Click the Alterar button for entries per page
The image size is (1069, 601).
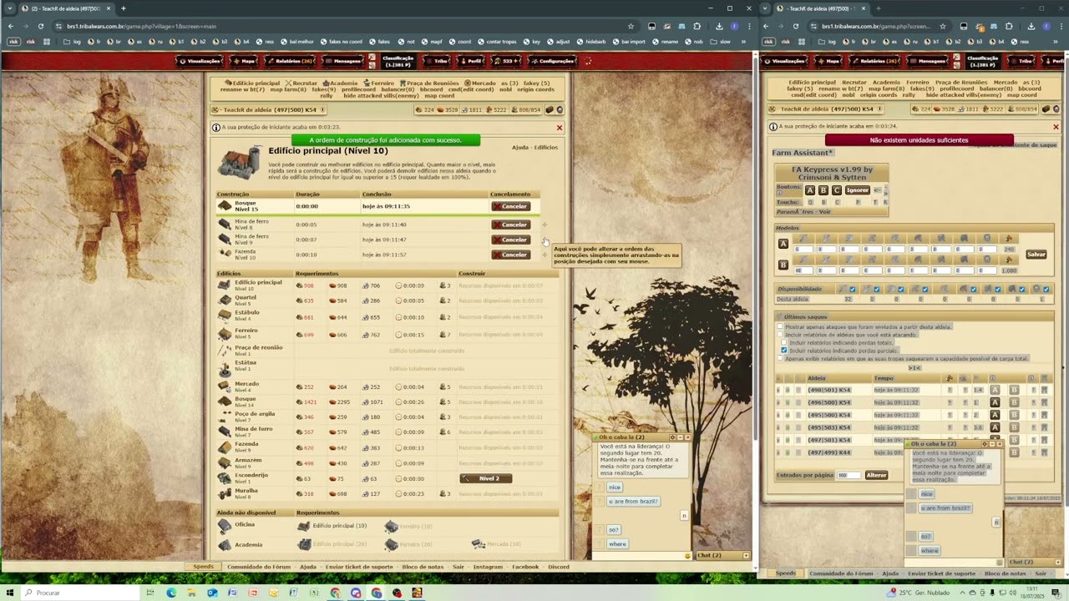pyautogui.click(x=876, y=475)
